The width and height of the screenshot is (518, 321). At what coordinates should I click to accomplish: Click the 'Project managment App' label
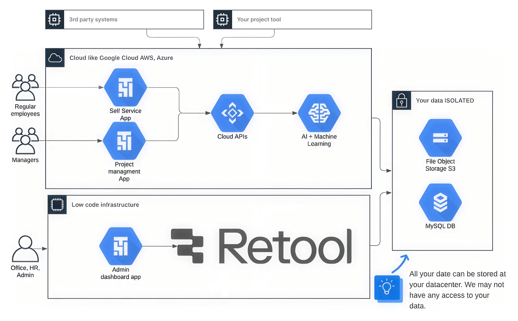[x=124, y=171]
